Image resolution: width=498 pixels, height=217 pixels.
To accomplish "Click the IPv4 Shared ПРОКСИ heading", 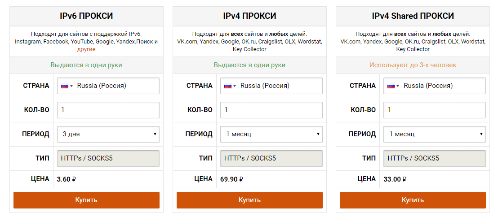I will click(x=413, y=16).
